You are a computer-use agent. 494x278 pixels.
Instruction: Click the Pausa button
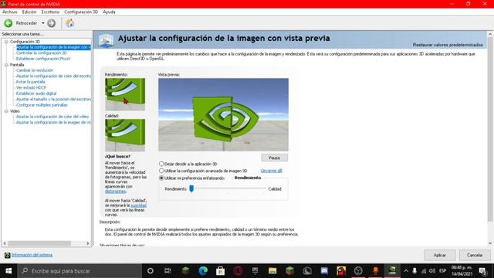point(275,158)
